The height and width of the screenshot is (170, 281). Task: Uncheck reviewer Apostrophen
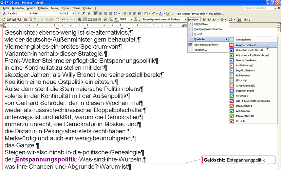[232, 111]
